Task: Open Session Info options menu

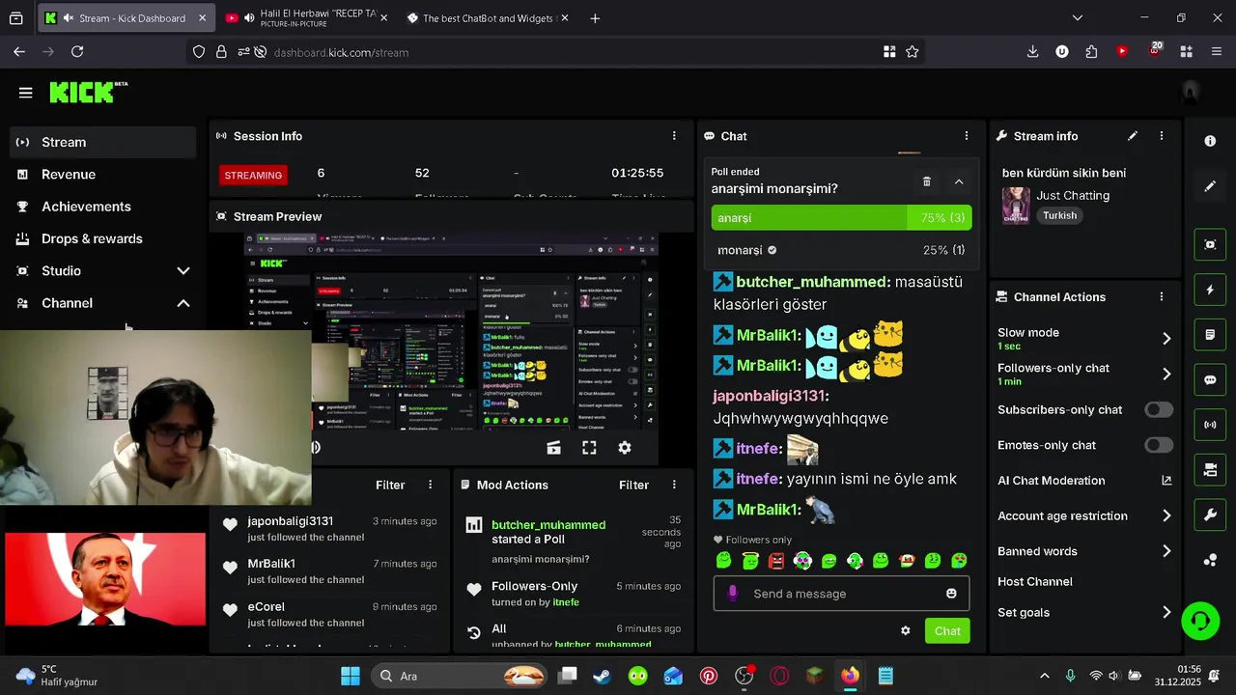Action: (x=674, y=136)
